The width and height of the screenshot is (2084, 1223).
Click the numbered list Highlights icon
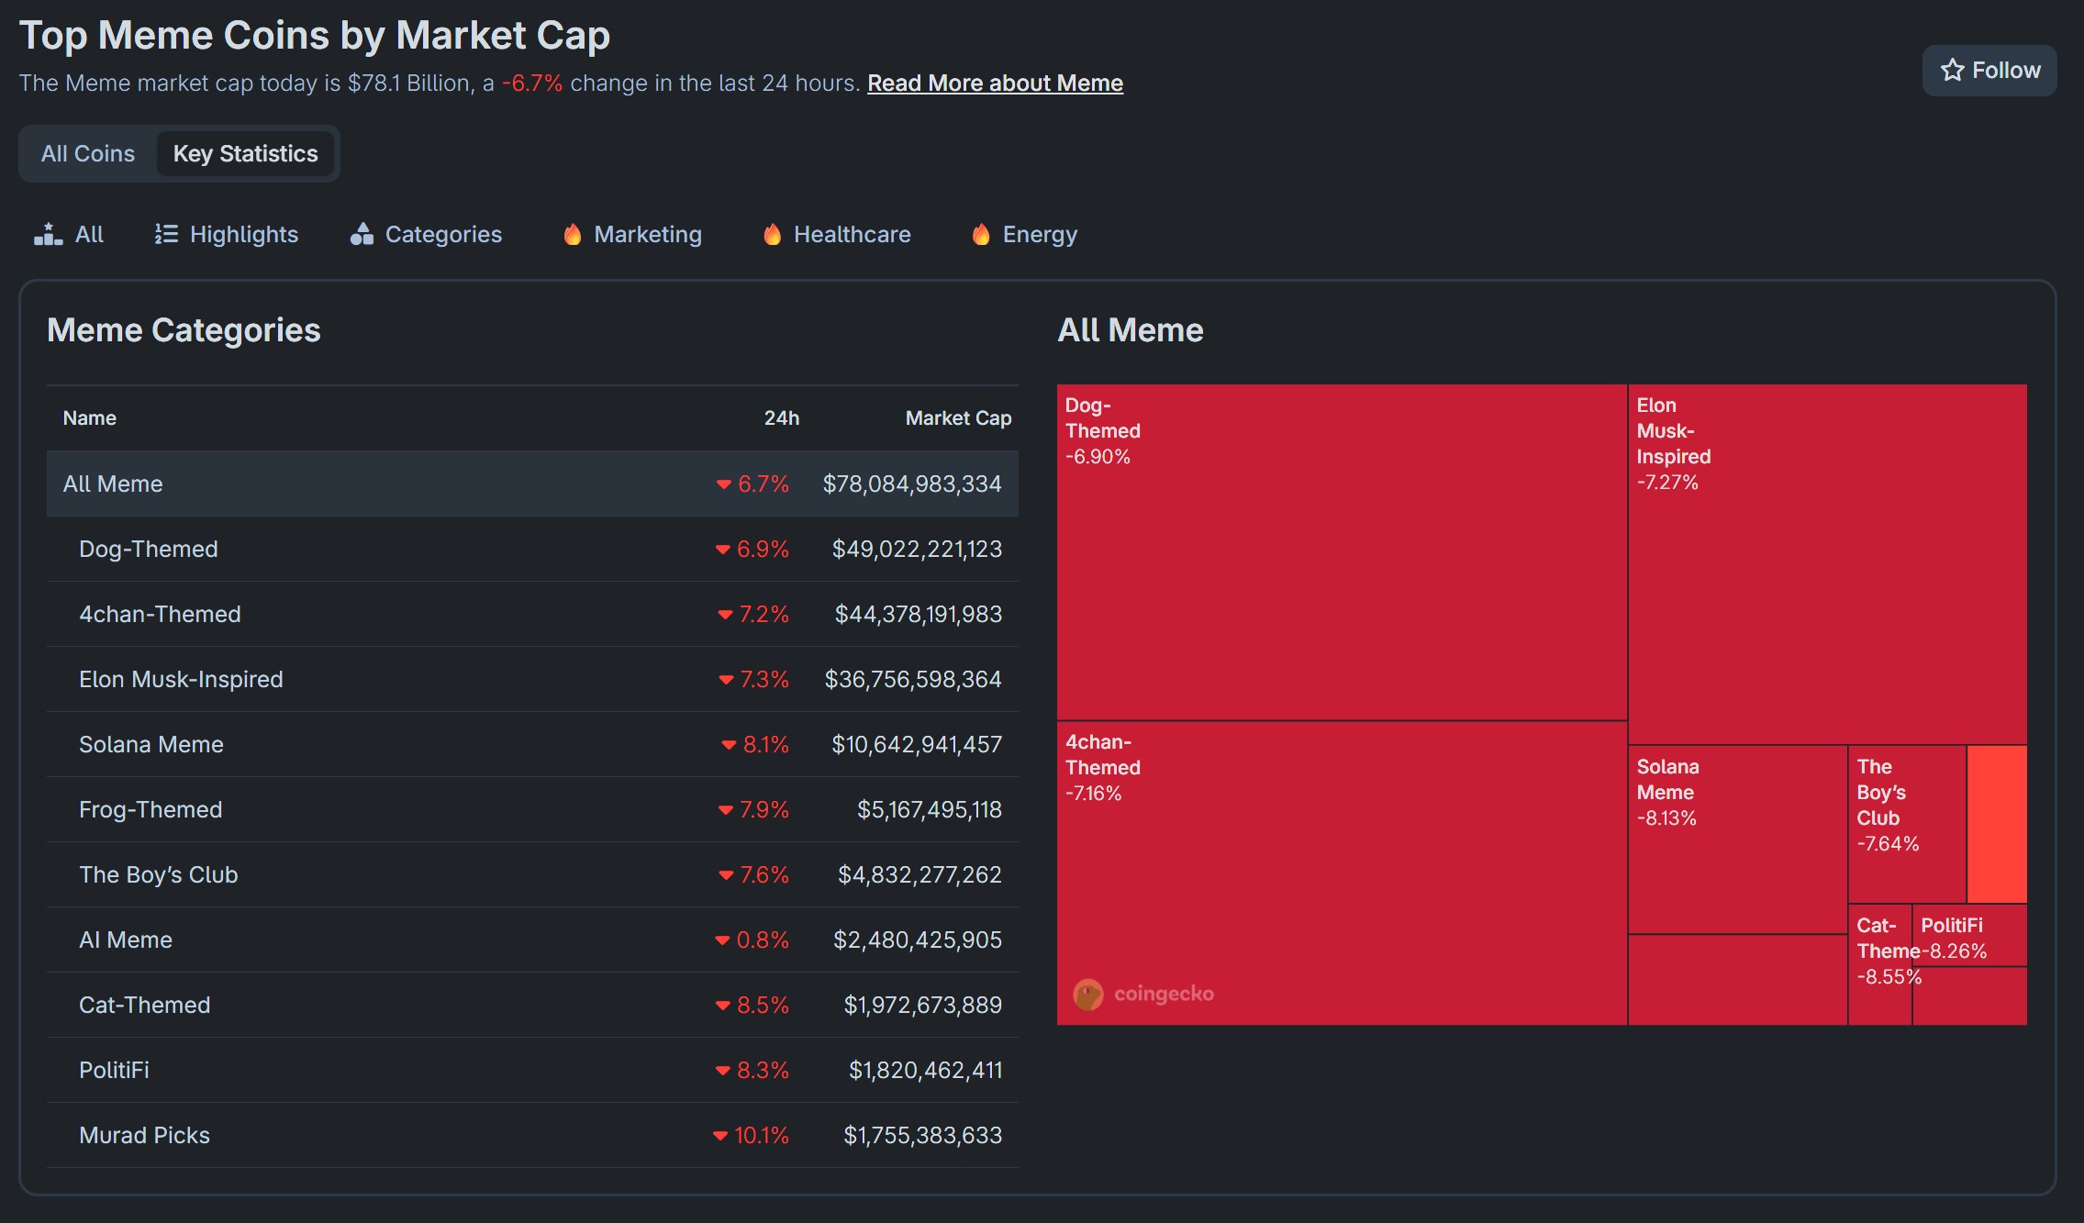coord(166,235)
